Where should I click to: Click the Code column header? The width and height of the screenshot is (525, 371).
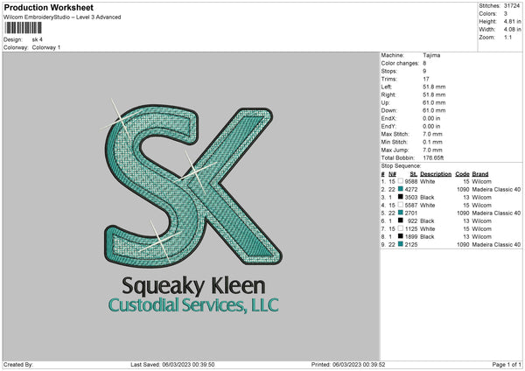tap(463, 173)
